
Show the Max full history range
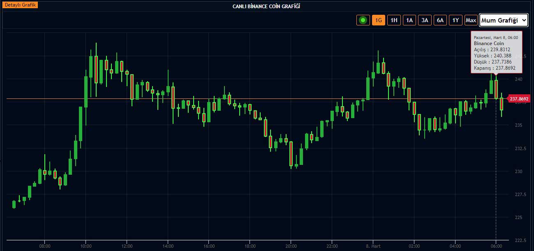click(x=471, y=20)
